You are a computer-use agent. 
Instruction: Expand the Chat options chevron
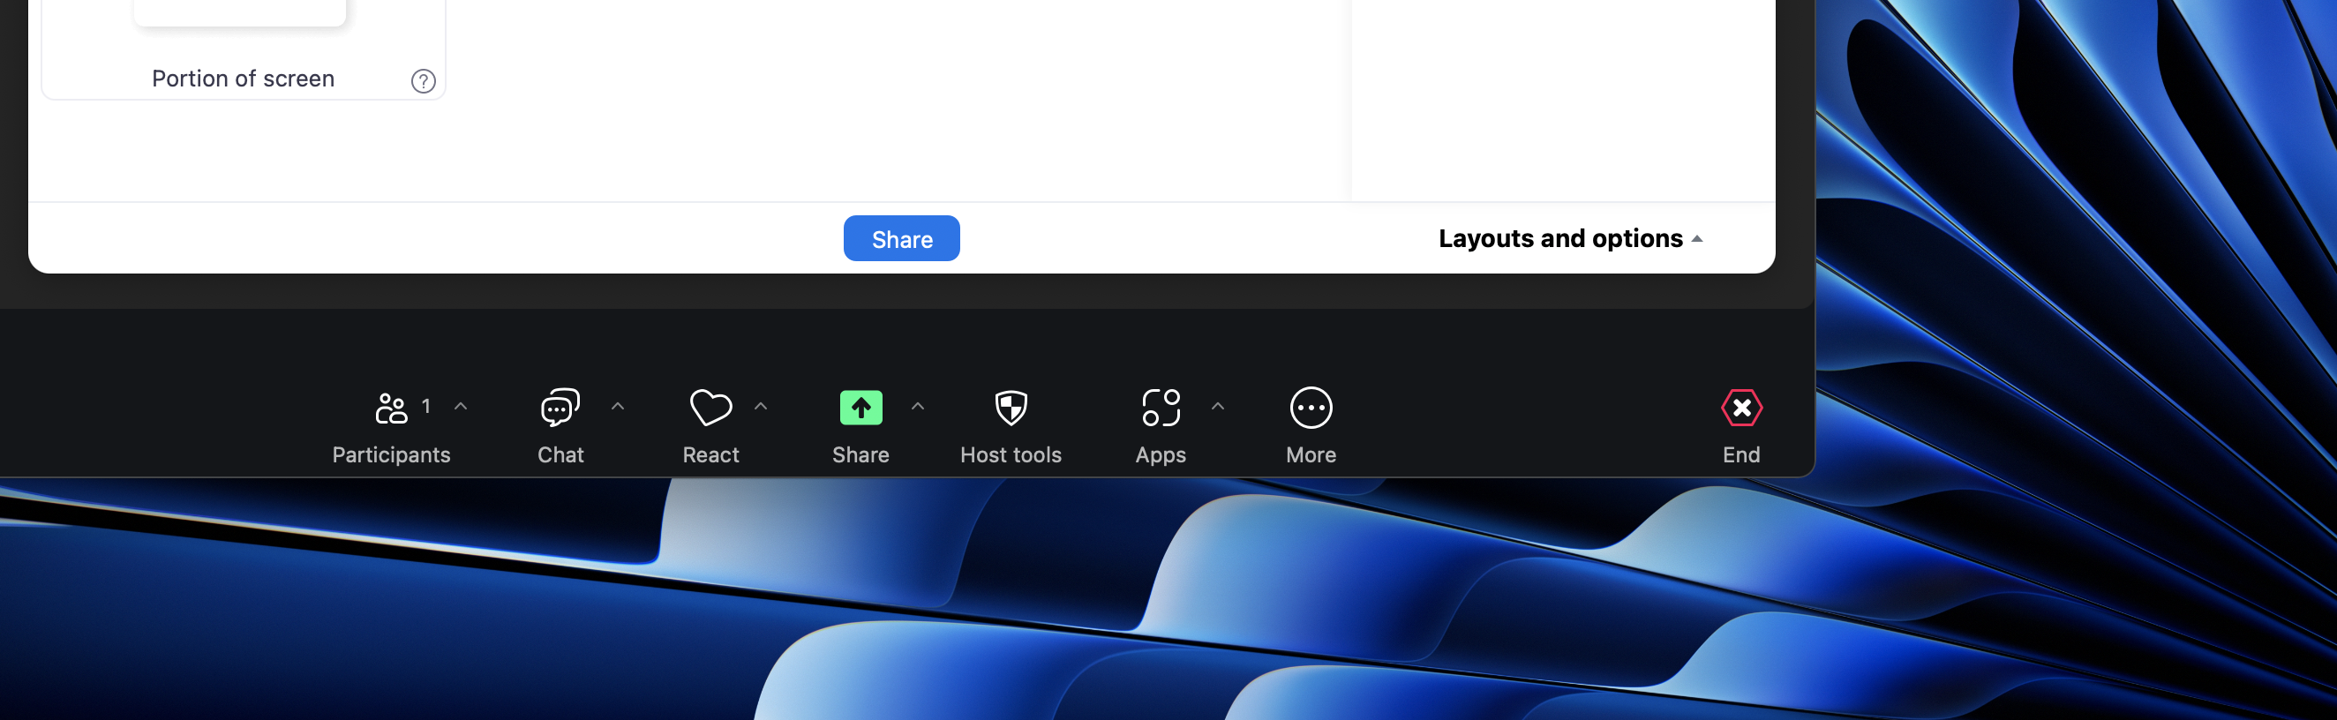(618, 406)
